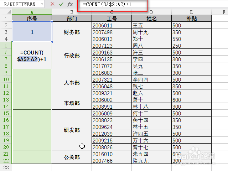Image resolution: width=228 pixels, height=171 pixels.
Task: Select name cell 王五
Action: point(151,25)
